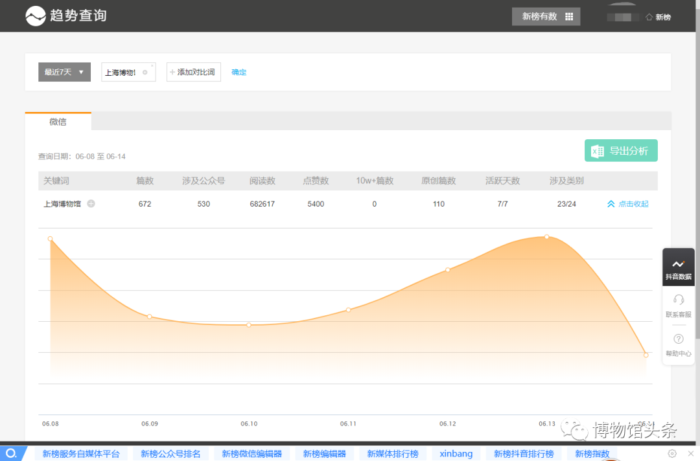This screenshot has height=461, width=700.
Task: Open 新榜服务自媒体平台 suggestion
Action: pos(81,454)
